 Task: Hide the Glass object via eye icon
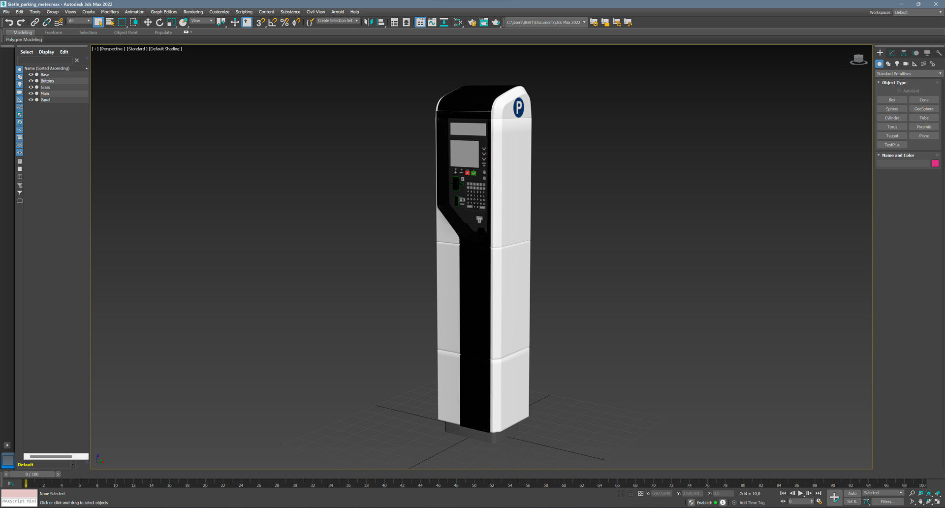[x=31, y=87]
